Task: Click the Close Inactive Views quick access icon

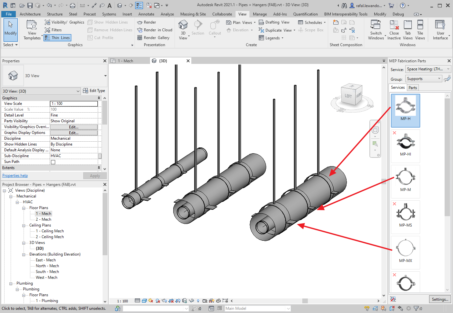Action: [x=149, y=5]
